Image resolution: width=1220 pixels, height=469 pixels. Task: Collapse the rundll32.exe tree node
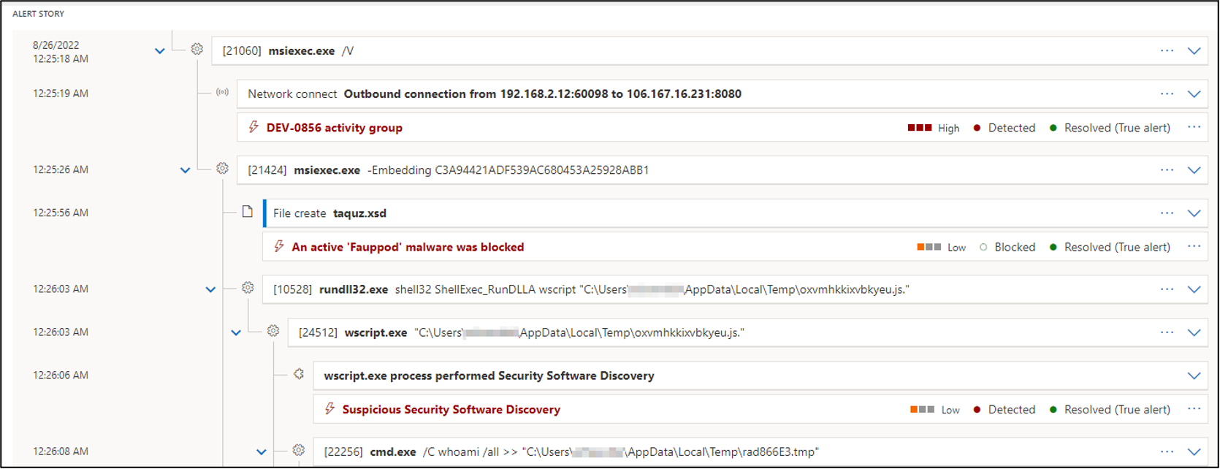click(210, 289)
